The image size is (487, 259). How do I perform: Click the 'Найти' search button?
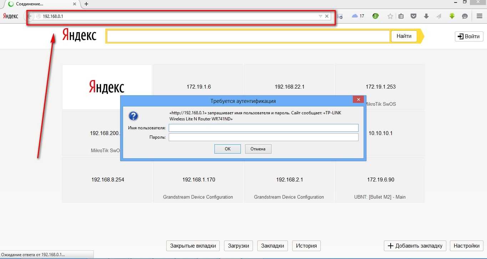[x=404, y=36]
